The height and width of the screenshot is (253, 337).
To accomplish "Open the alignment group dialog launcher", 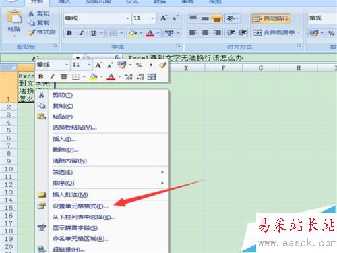I will (x=299, y=46).
